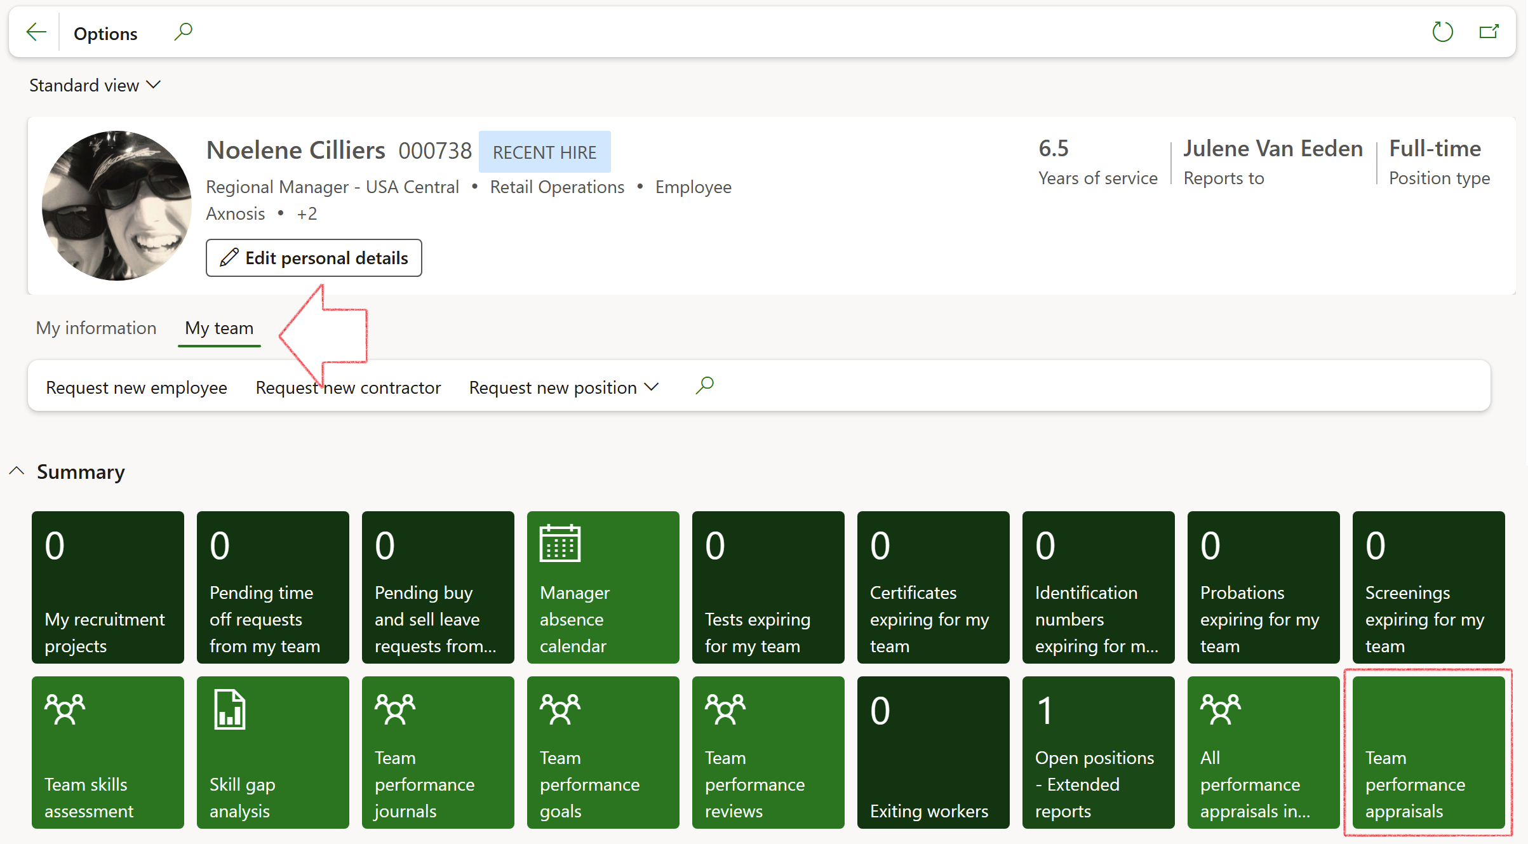This screenshot has height=844, width=1528.
Task: Select the My team tab
Action: pos(219,328)
